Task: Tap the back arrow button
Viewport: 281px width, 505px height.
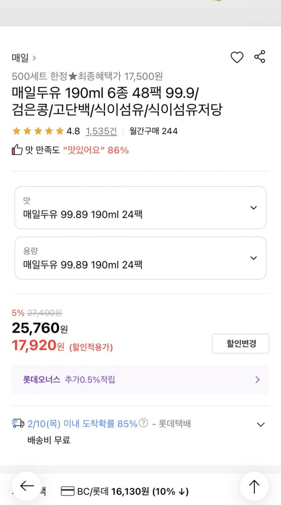Action: (x=27, y=486)
